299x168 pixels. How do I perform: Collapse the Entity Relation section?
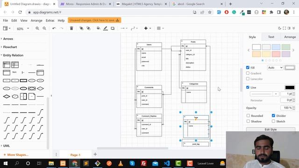13,55
